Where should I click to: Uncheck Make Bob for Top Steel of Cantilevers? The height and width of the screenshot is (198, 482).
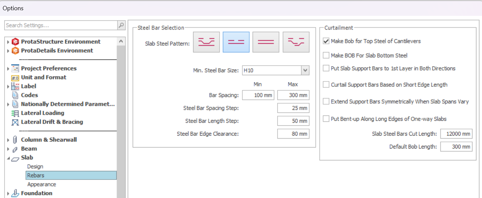click(x=326, y=41)
